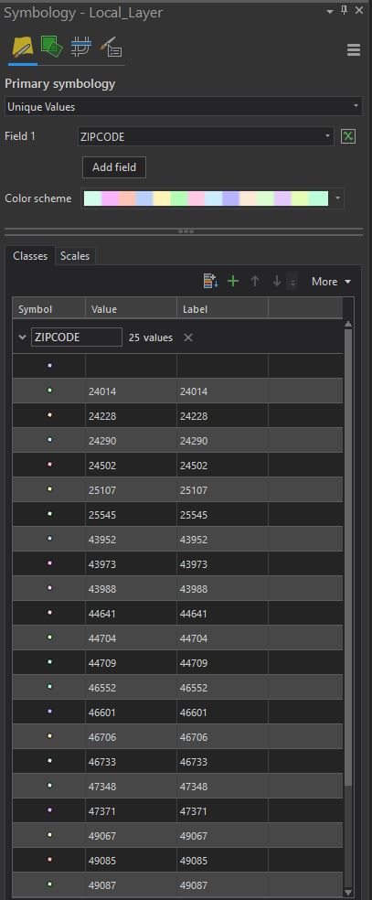The image size is (372, 900).
Task: Collapse the ZIPCODE group chevron
Action: click(x=22, y=337)
